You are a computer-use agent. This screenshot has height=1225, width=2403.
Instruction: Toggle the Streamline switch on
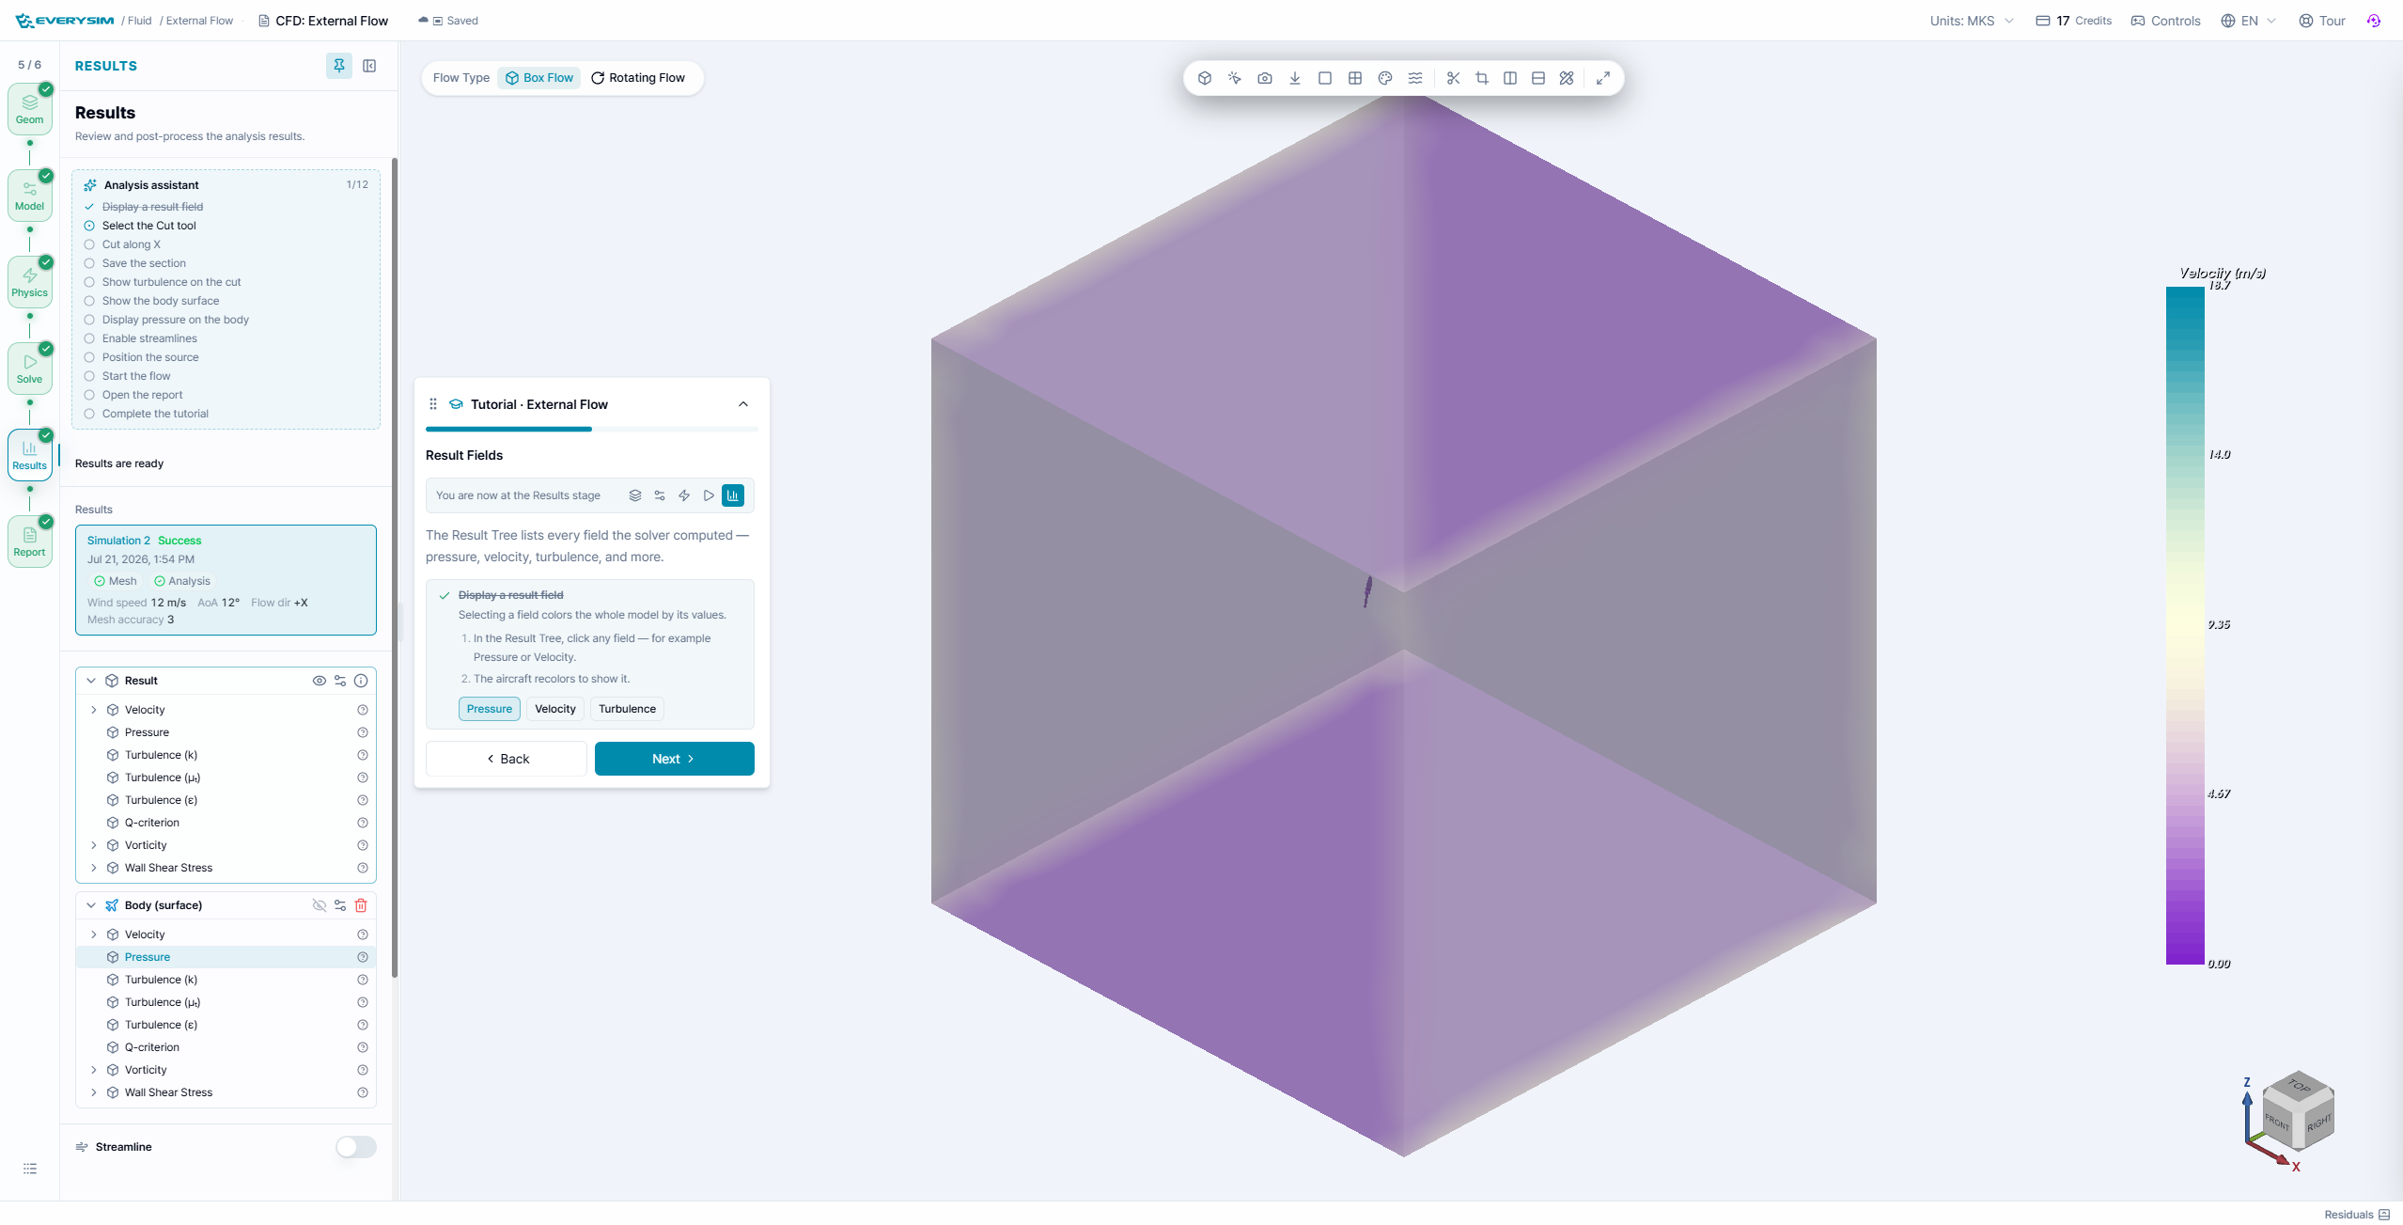[356, 1147]
